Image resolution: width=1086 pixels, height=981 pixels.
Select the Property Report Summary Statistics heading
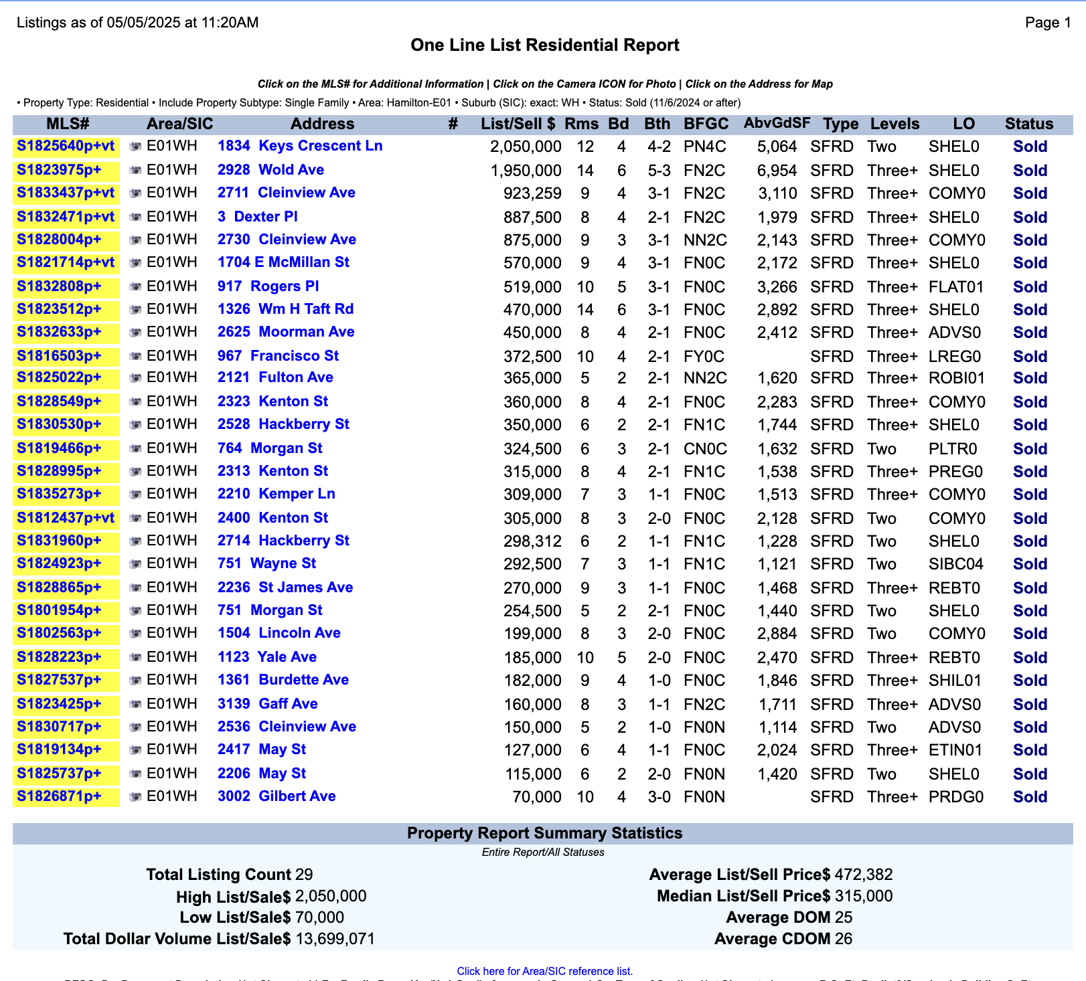(x=544, y=833)
